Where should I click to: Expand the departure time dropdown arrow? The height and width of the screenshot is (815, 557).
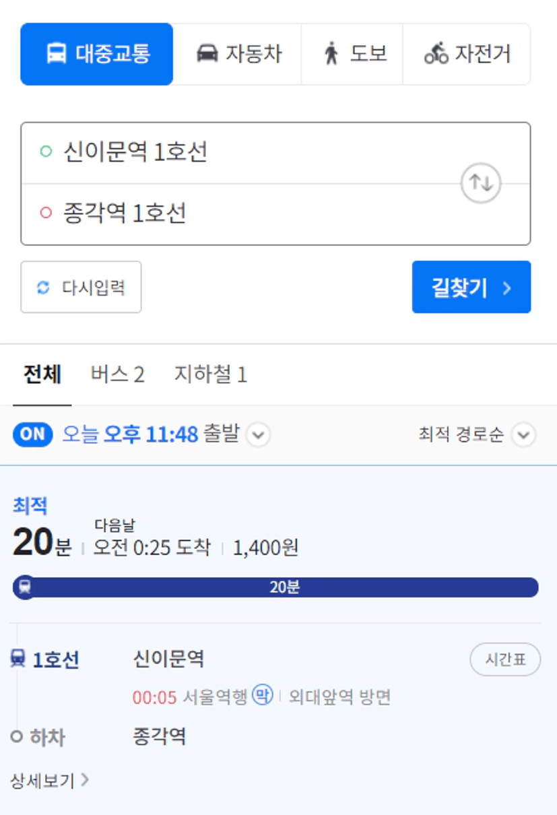coord(259,435)
